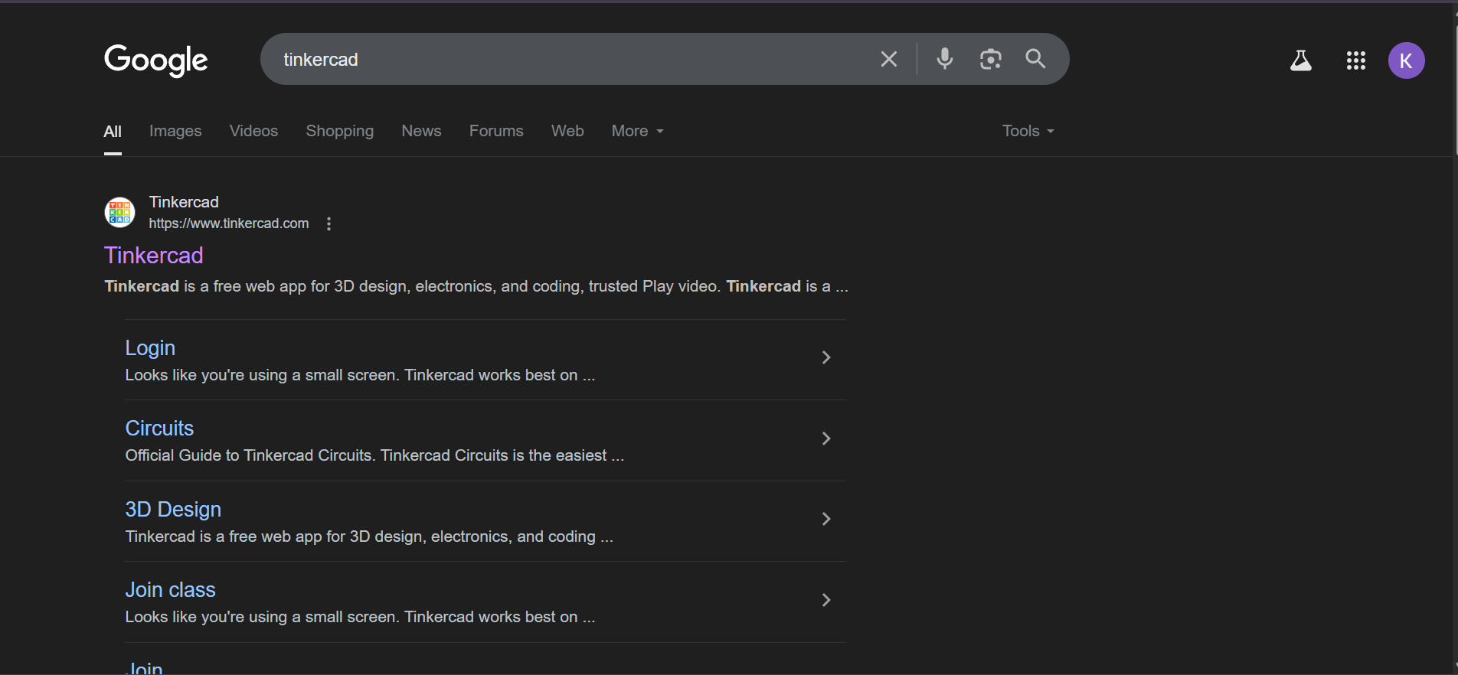
Task: Open the Login sitelink
Action: pyautogui.click(x=150, y=347)
